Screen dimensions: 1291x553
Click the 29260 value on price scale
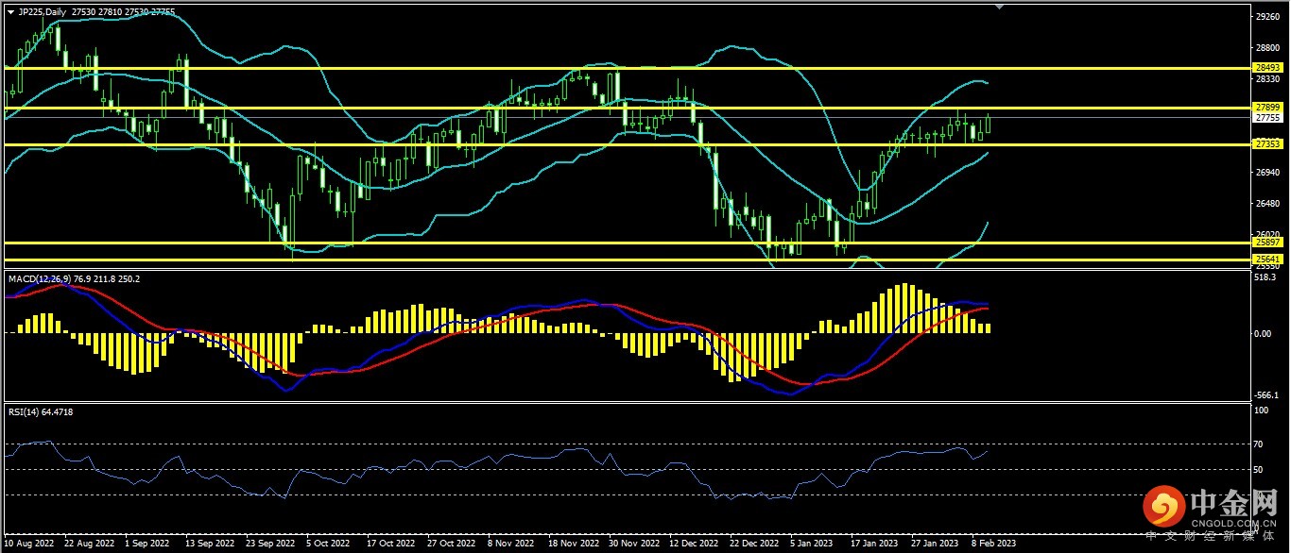(1267, 16)
